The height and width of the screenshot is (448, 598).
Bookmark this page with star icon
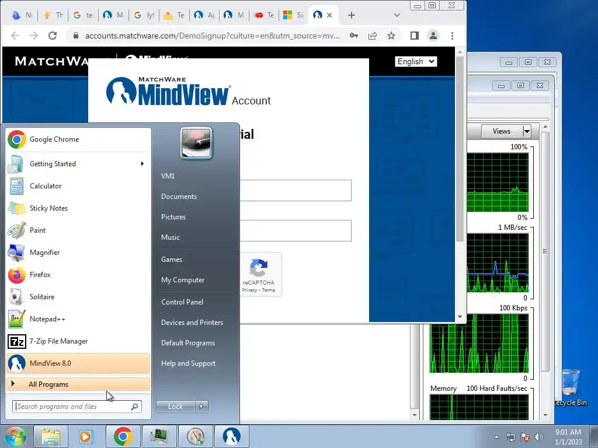pos(391,36)
